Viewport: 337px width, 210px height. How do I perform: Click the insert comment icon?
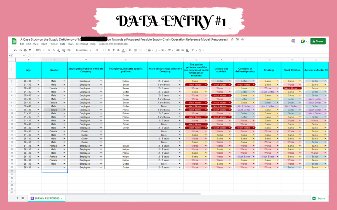coord(183,50)
